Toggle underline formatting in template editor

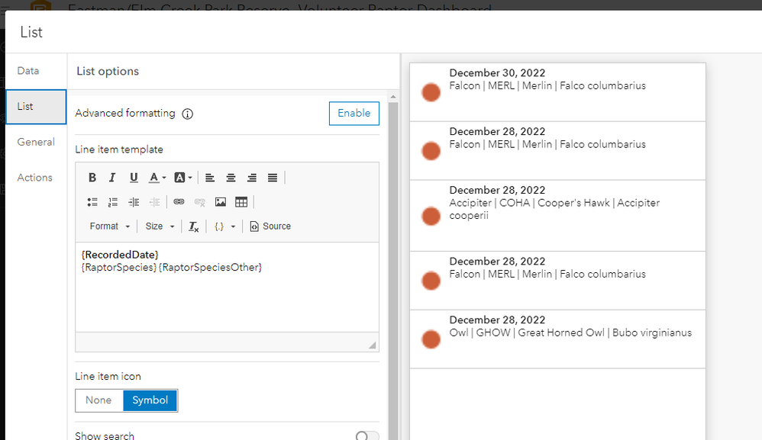click(134, 178)
